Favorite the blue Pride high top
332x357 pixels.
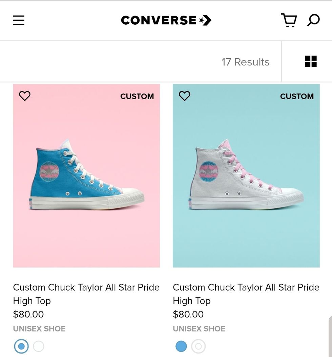point(25,96)
